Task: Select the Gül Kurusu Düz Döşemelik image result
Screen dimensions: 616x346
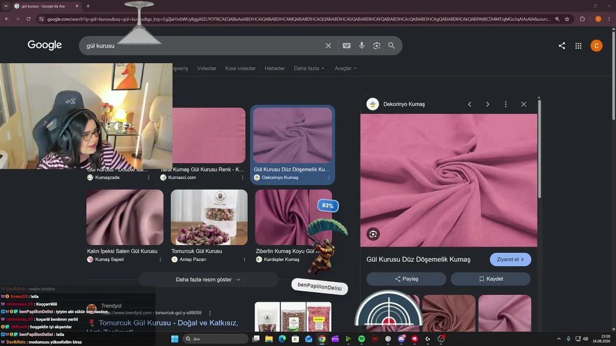Action: (x=293, y=136)
